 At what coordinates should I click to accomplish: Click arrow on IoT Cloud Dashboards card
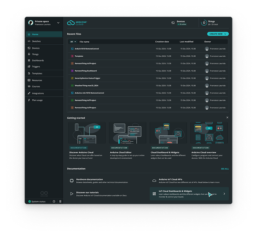click(x=224, y=194)
